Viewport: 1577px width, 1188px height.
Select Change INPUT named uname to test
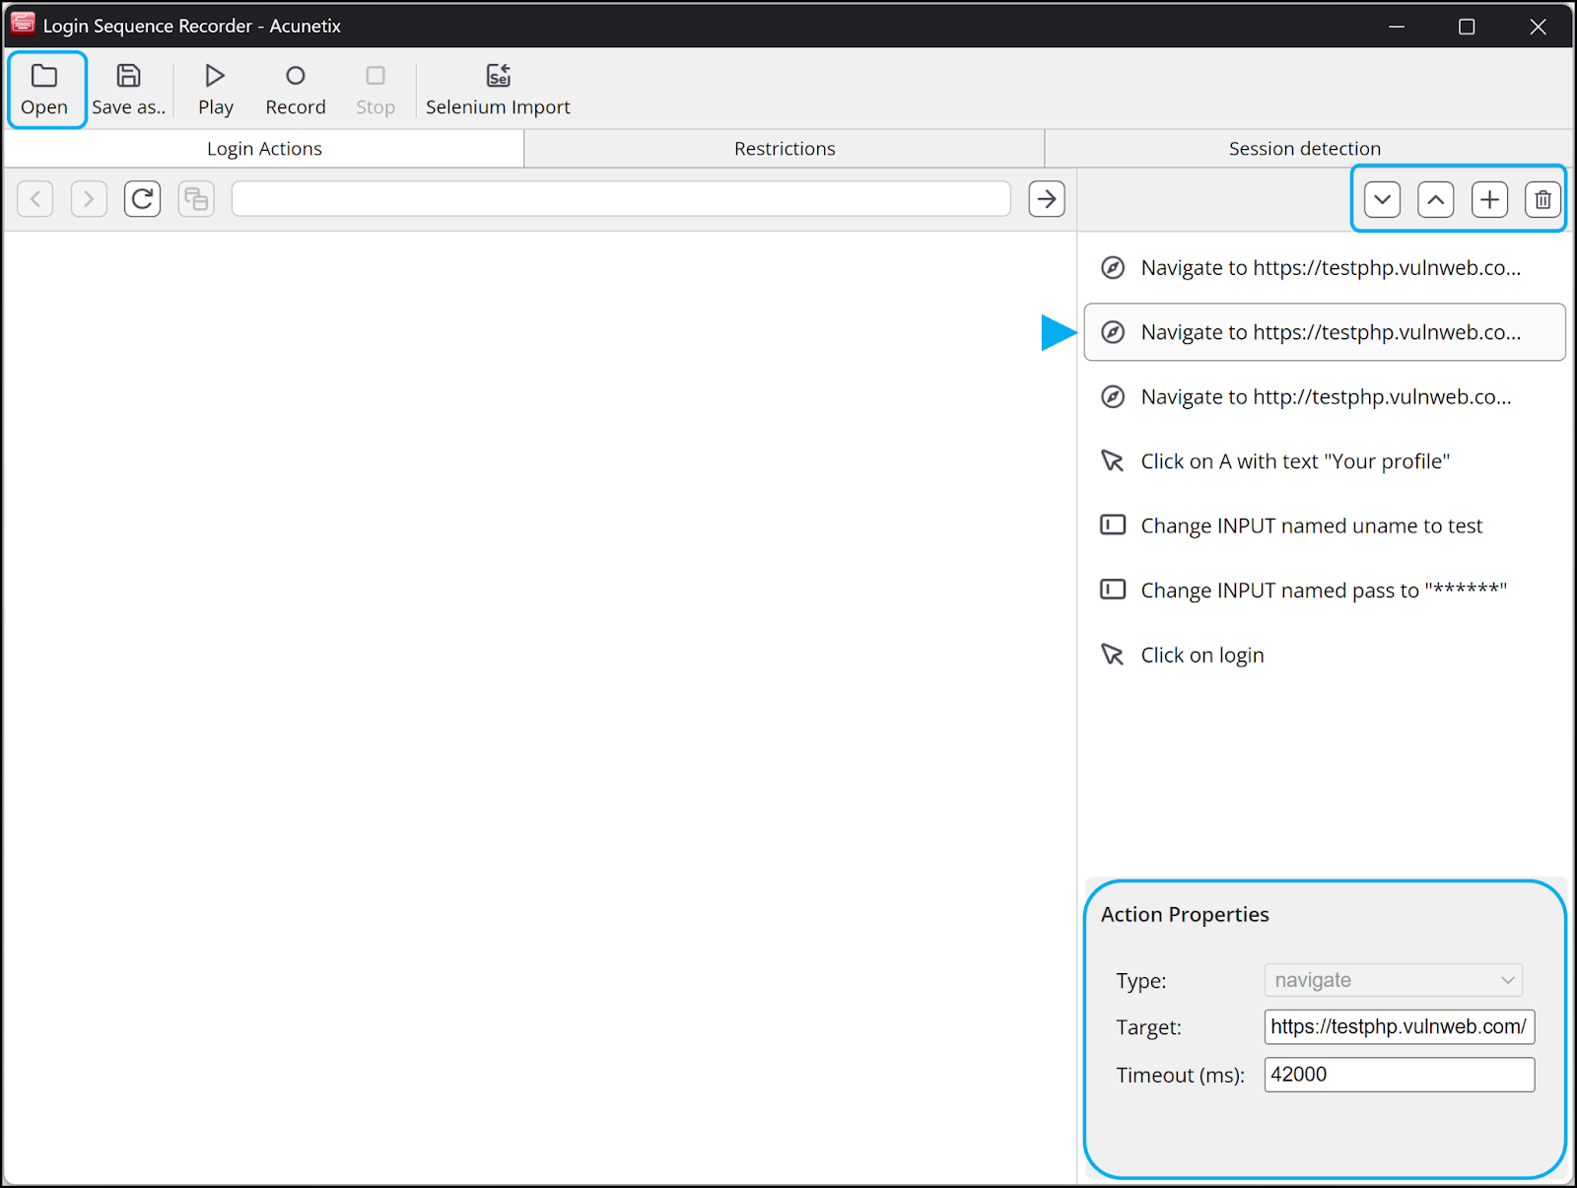pyautogui.click(x=1325, y=526)
